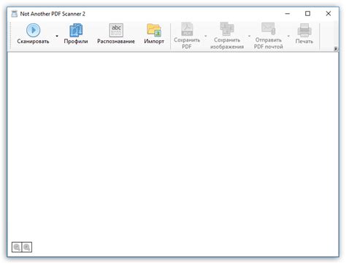
Task: Expand the Сохранить изображения dropdown arrow
Action: (x=249, y=36)
